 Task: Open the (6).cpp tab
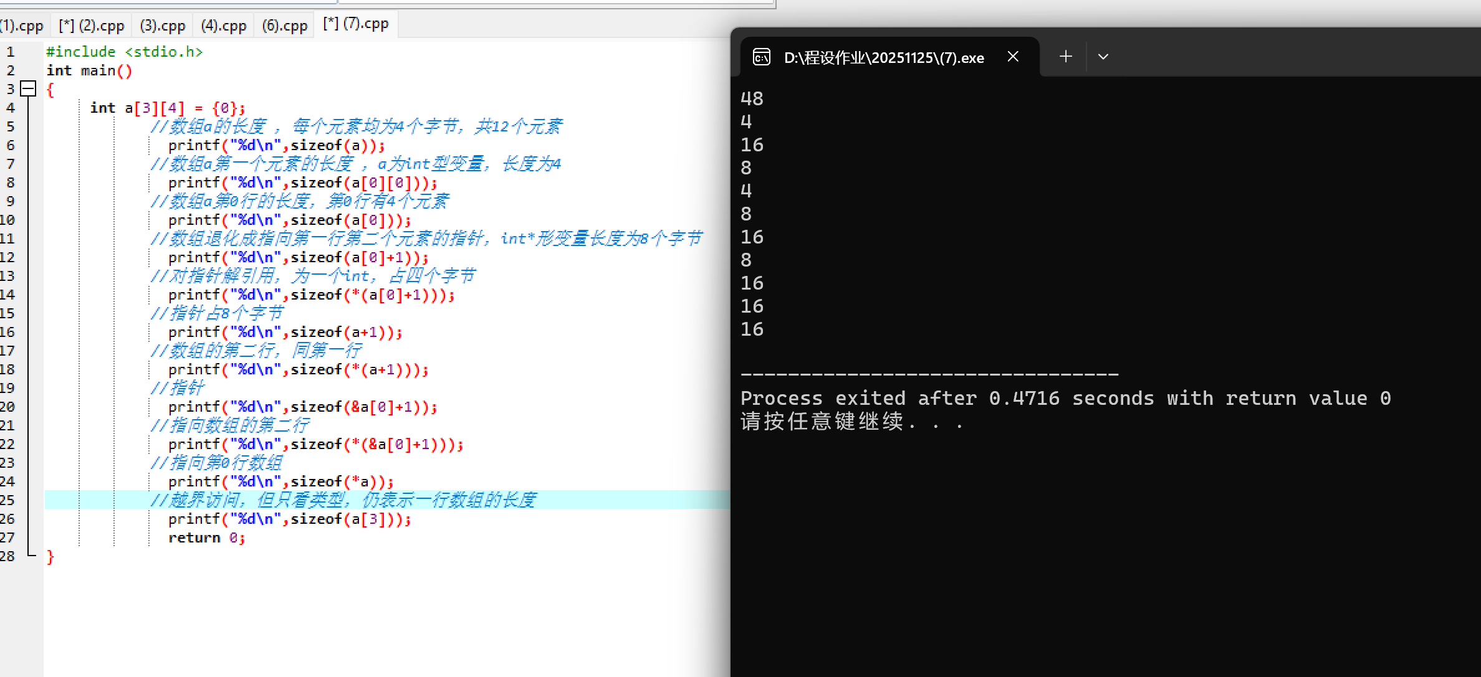click(284, 25)
